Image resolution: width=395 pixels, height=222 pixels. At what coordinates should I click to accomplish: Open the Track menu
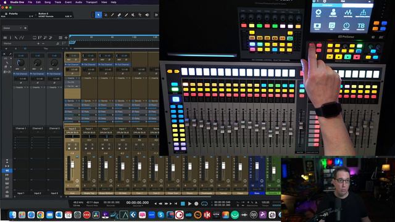57,2
